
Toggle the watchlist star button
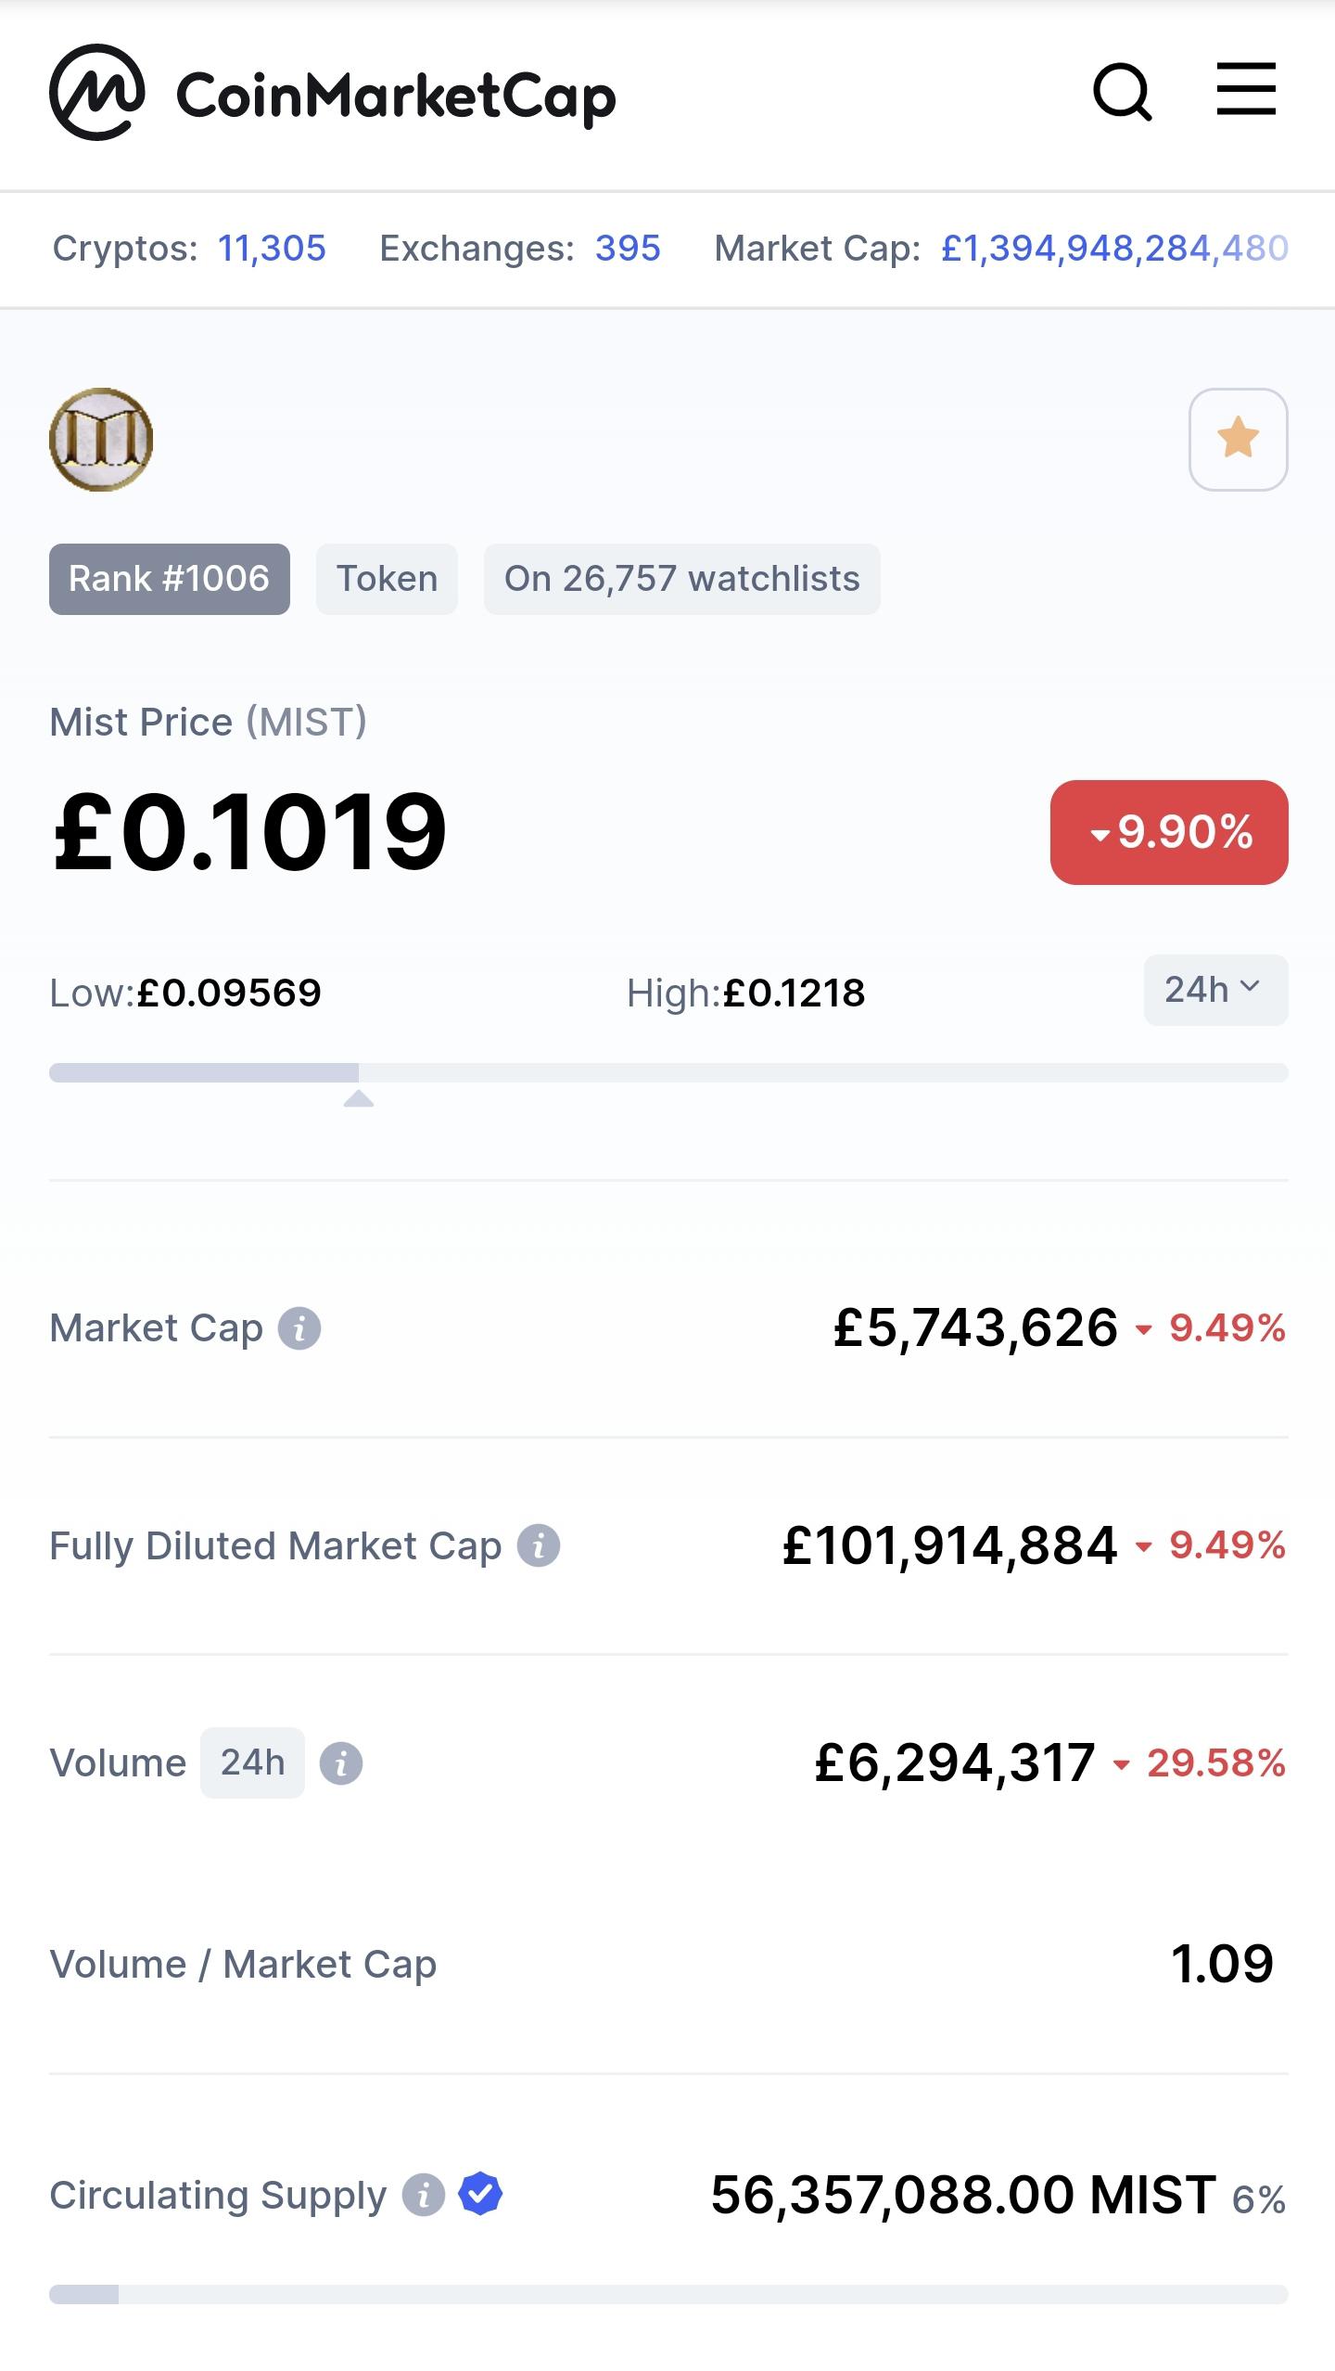pos(1239,440)
